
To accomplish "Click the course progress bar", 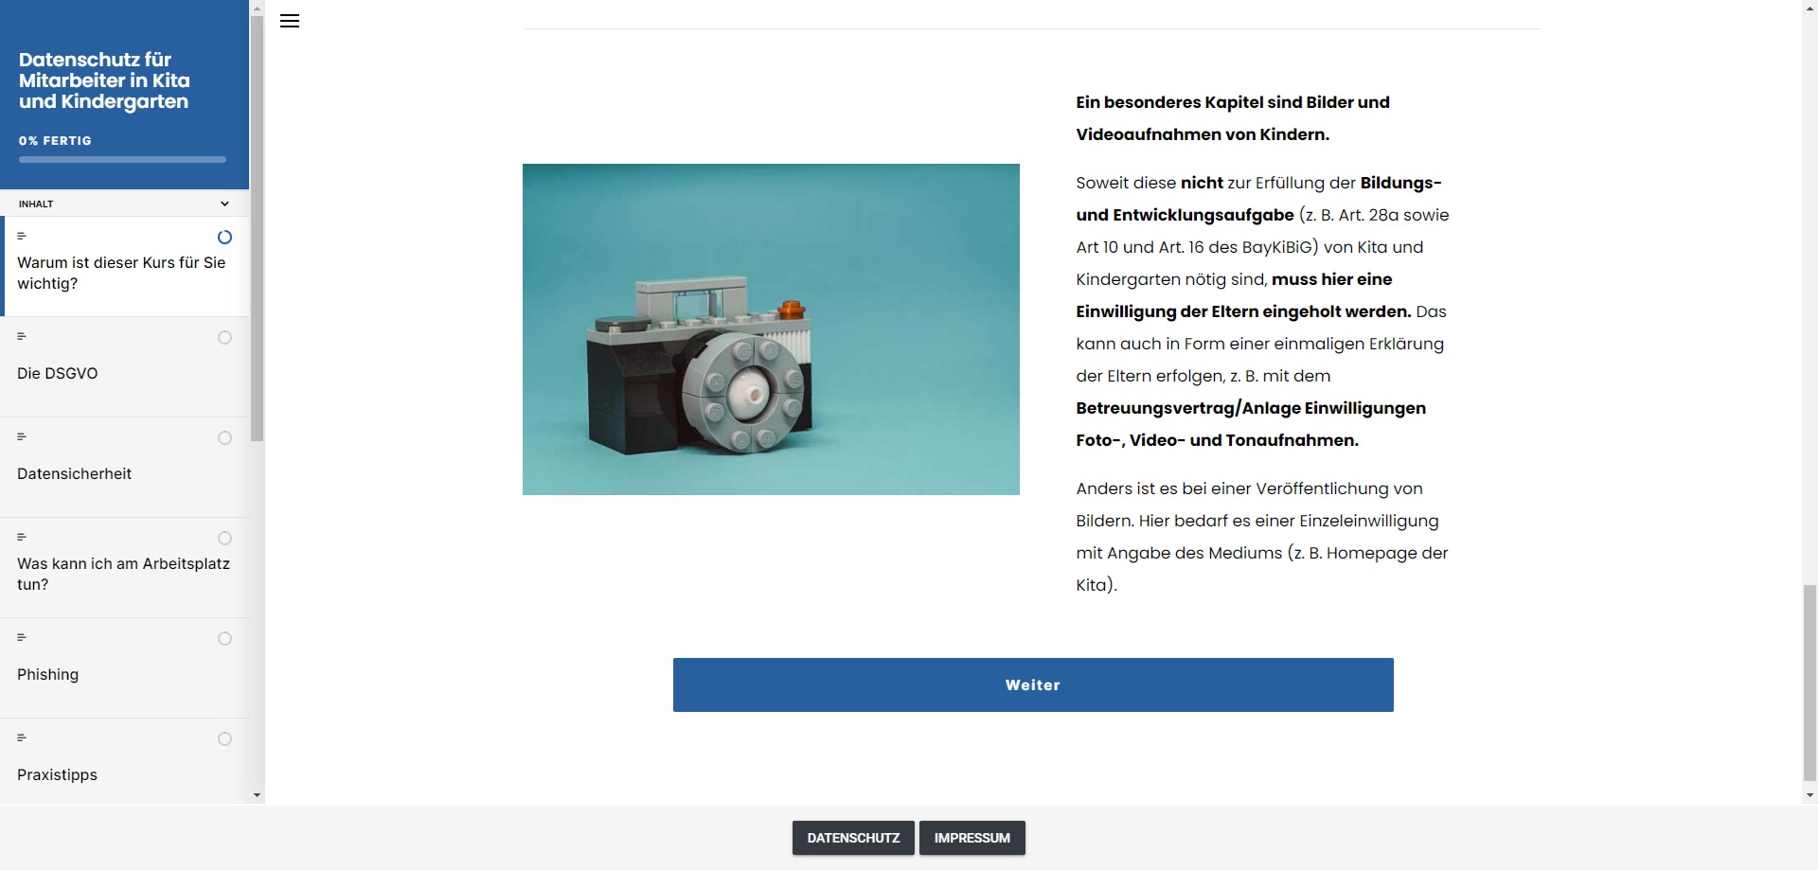I will point(122,160).
